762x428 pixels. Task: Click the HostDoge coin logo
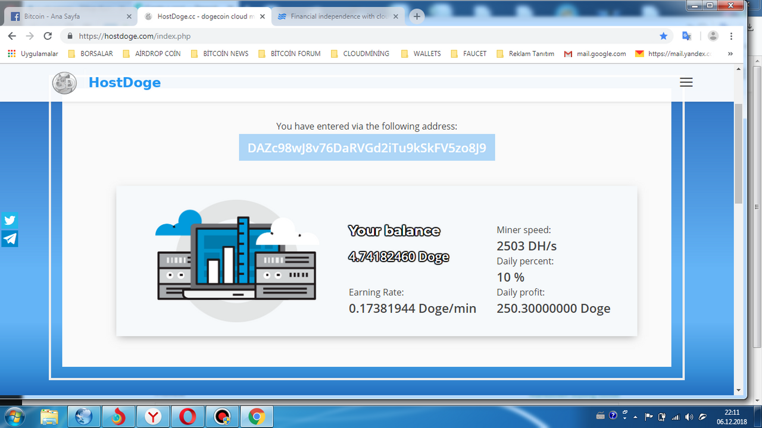pyautogui.click(x=64, y=83)
